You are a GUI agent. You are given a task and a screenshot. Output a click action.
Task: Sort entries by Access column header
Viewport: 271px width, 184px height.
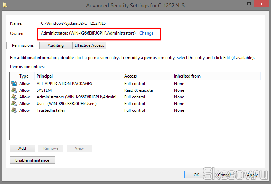pos(130,76)
